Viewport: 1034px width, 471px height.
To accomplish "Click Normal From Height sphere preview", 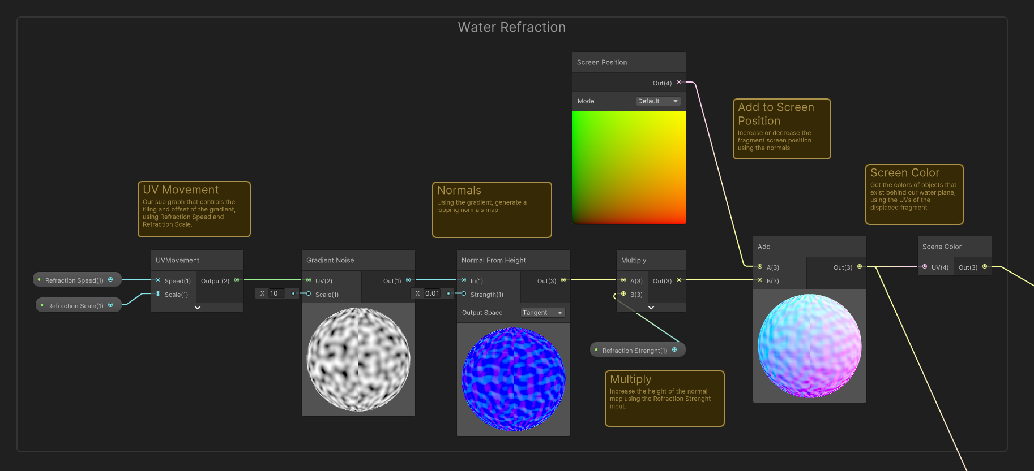I will 514,379.
